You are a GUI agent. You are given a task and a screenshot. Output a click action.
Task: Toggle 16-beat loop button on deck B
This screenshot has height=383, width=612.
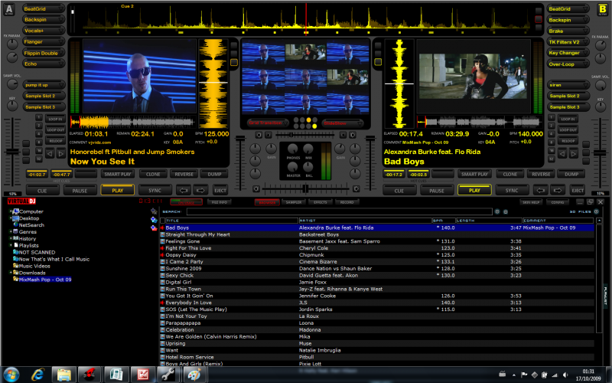551,150
